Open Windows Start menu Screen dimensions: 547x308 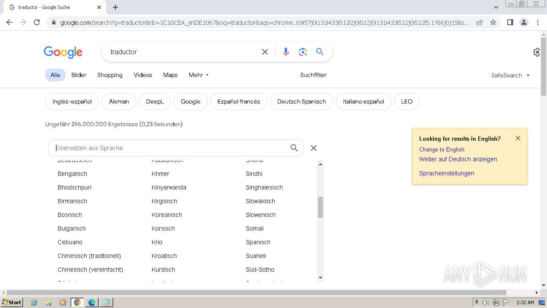[12, 302]
